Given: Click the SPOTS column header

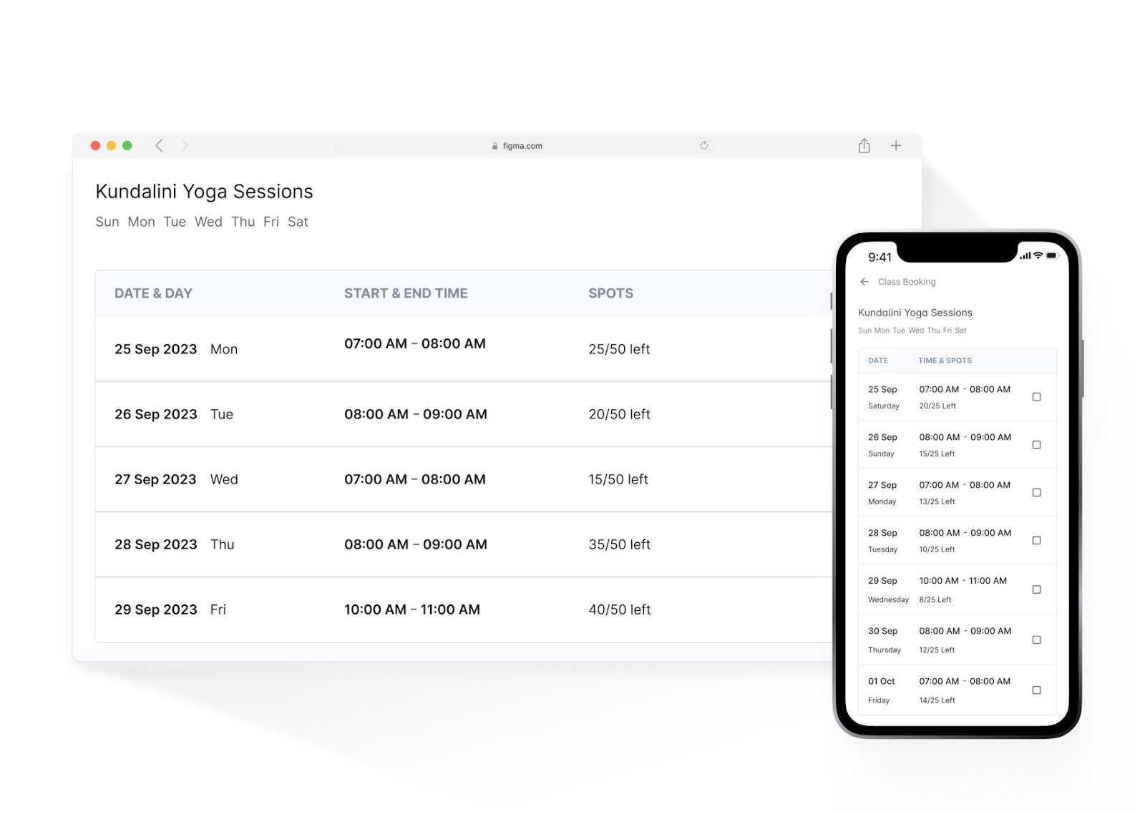Looking at the screenshot, I should [610, 293].
